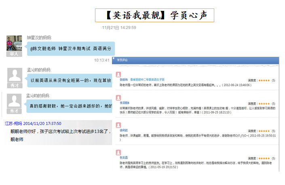Select the 学员评论 panel header tab
Screen dimensions: 285x185
point(122,60)
